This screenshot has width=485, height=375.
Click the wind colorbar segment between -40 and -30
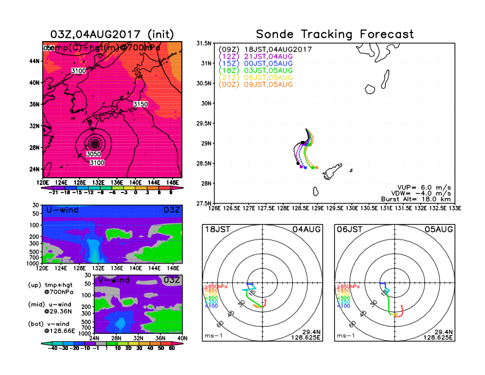coord(58,343)
